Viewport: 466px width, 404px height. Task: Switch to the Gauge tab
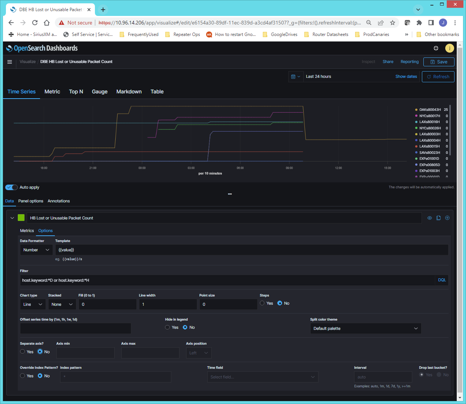pyautogui.click(x=100, y=92)
